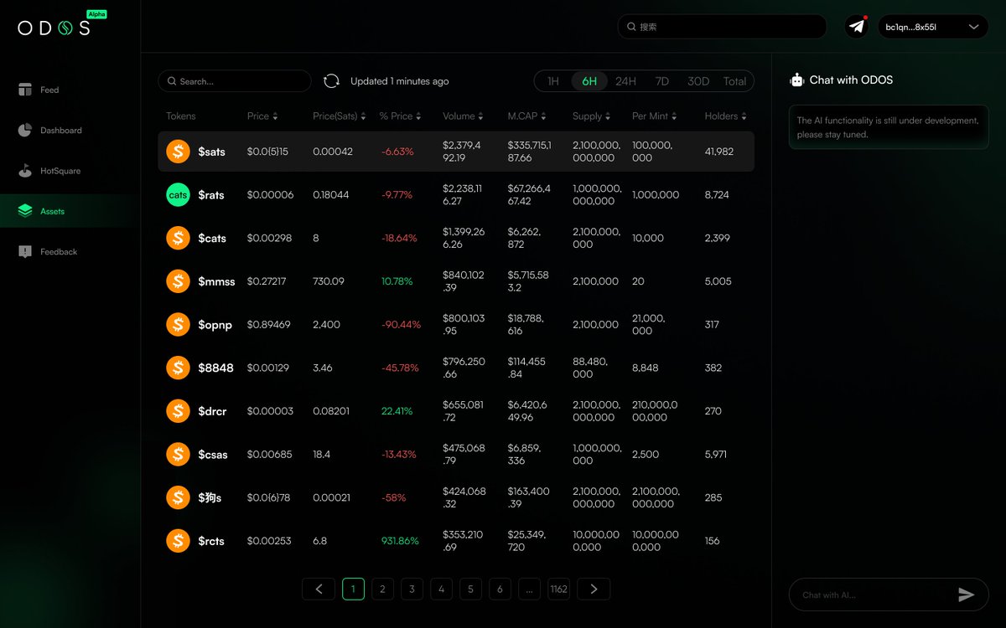
Task: Go to page 6
Action: pyautogui.click(x=500, y=589)
